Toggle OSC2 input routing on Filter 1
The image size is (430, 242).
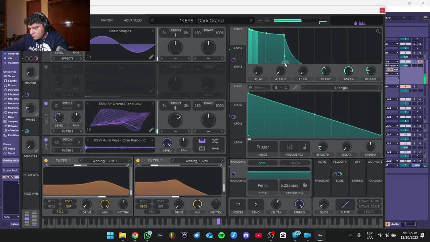(69, 201)
